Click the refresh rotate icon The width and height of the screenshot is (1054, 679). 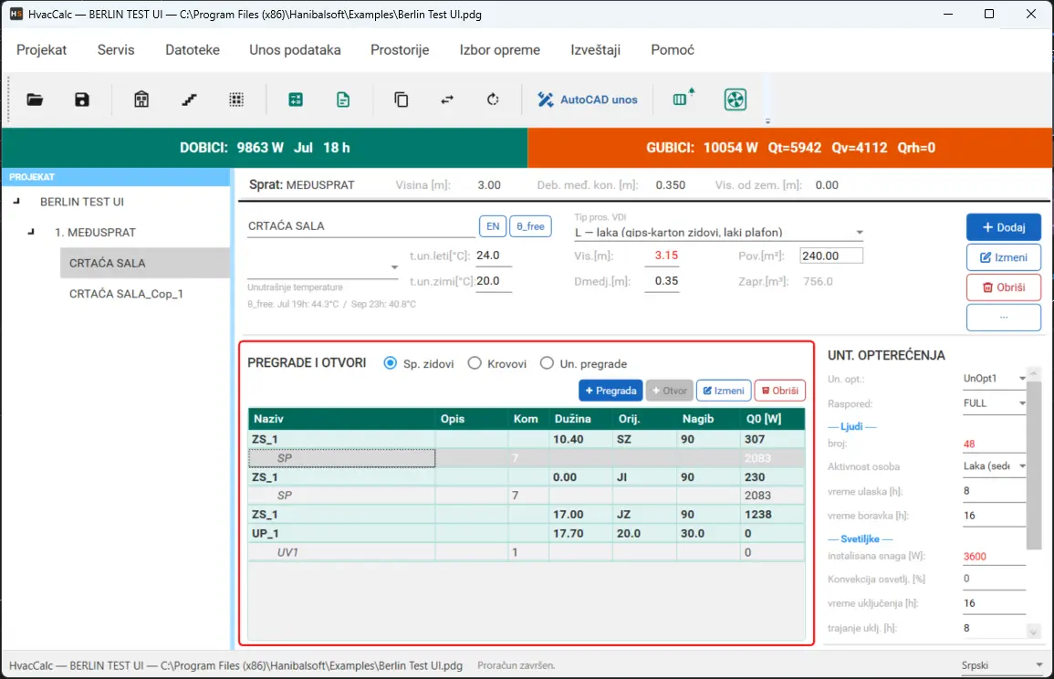pos(493,100)
